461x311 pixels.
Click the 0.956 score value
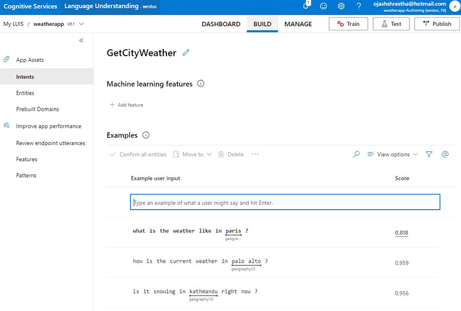[x=401, y=293]
